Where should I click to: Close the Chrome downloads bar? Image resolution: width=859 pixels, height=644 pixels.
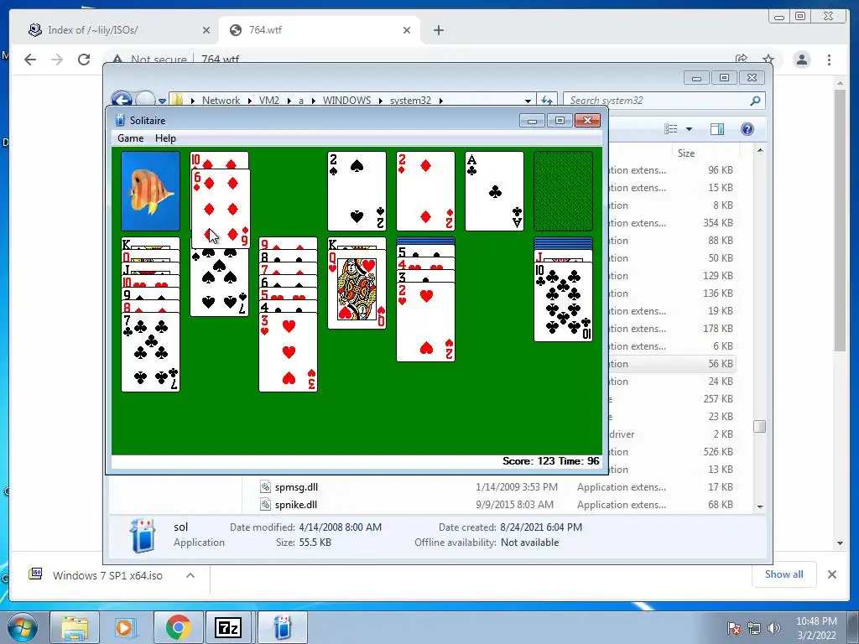pyautogui.click(x=831, y=574)
